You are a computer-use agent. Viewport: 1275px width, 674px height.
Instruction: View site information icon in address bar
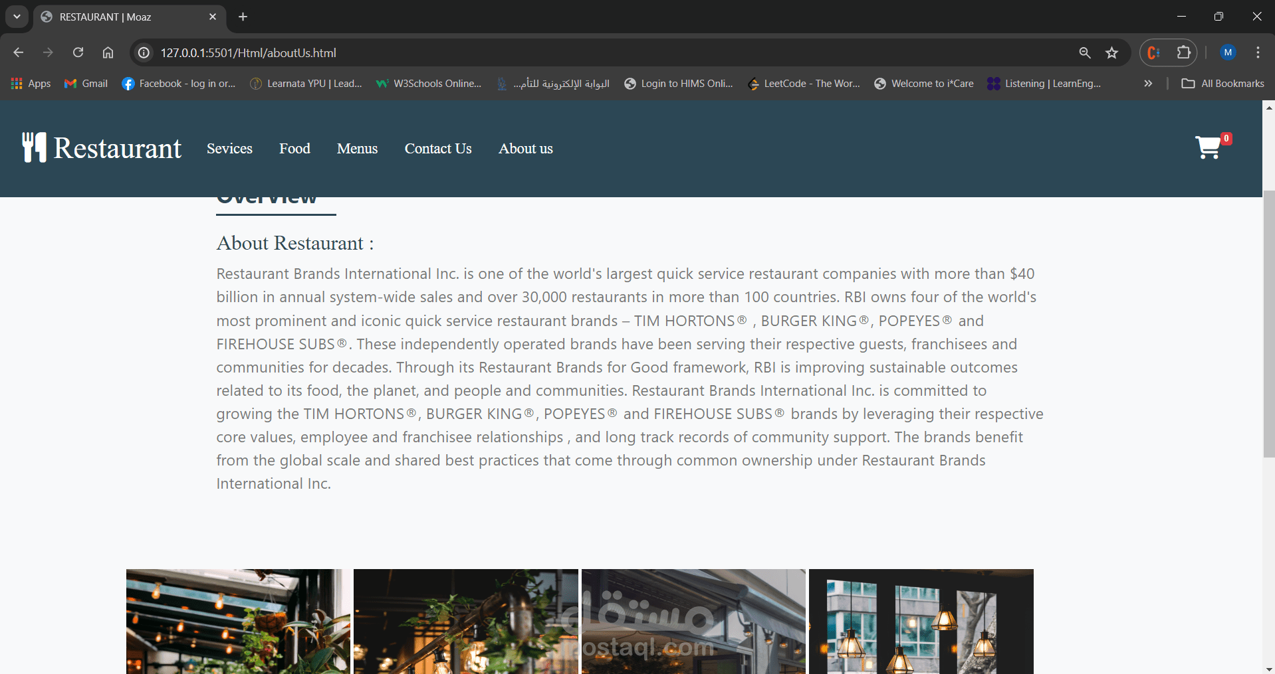point(144,52)
